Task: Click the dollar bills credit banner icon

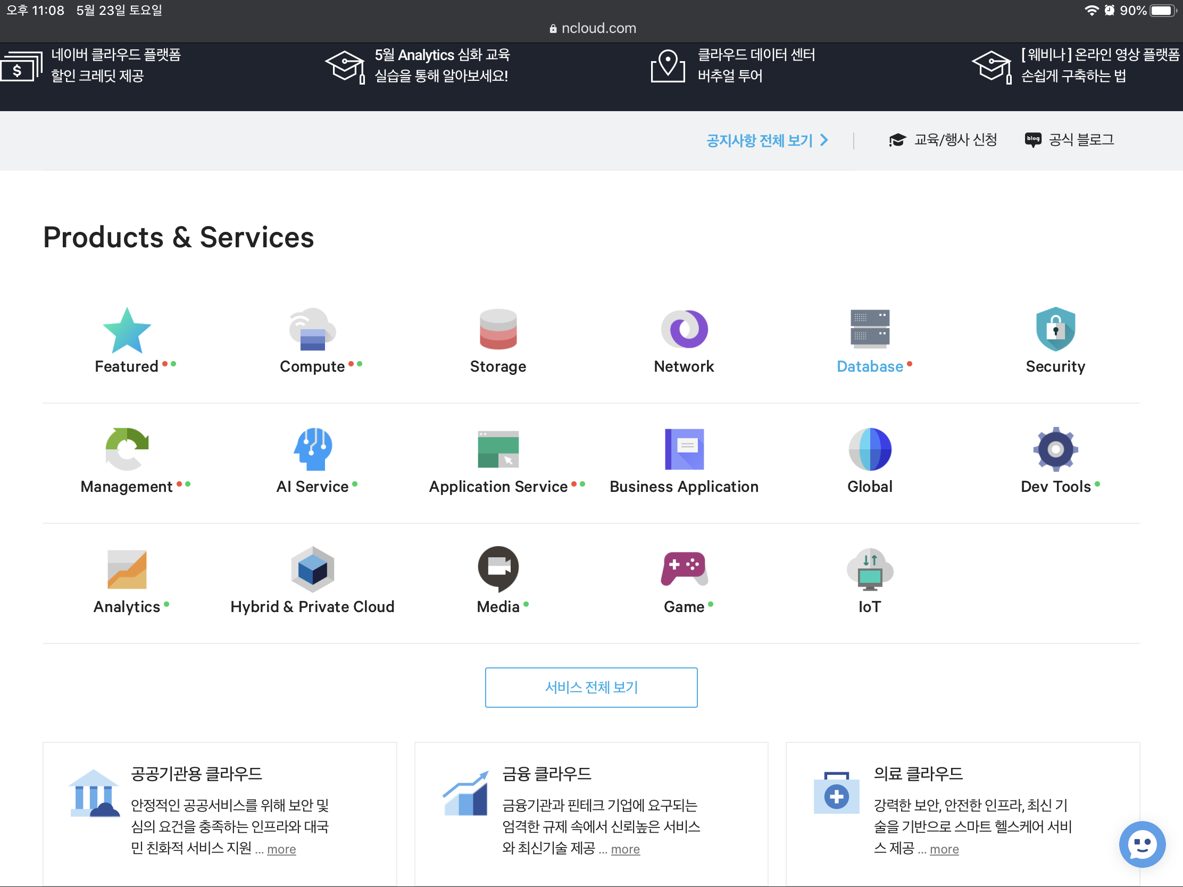Action: [x=21, y=66]
